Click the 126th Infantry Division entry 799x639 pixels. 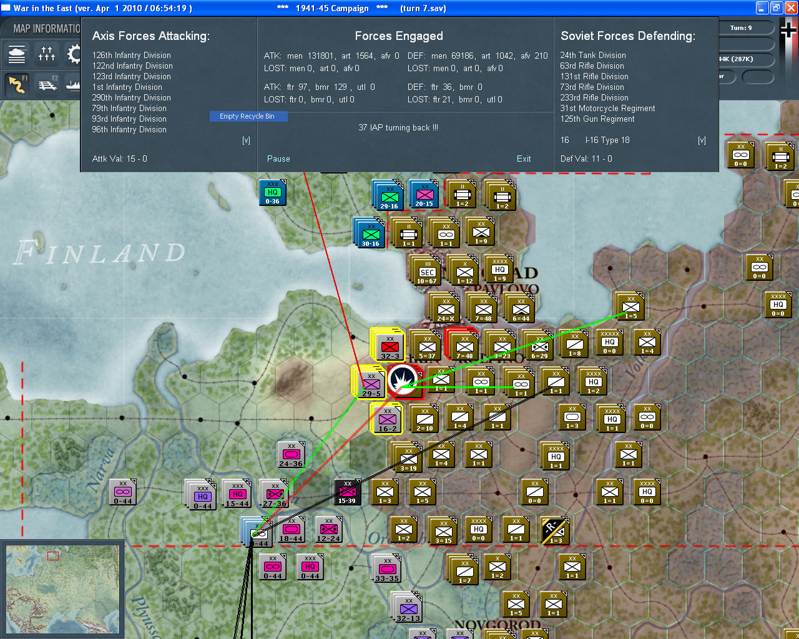[132, 56]
